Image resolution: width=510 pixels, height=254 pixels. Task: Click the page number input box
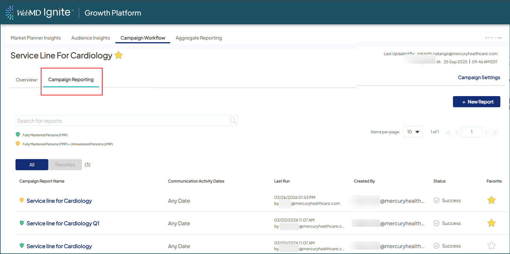pos(472,132)
